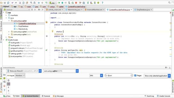Open the com.unisys.sqlitet process dropdown

point(77,71)
